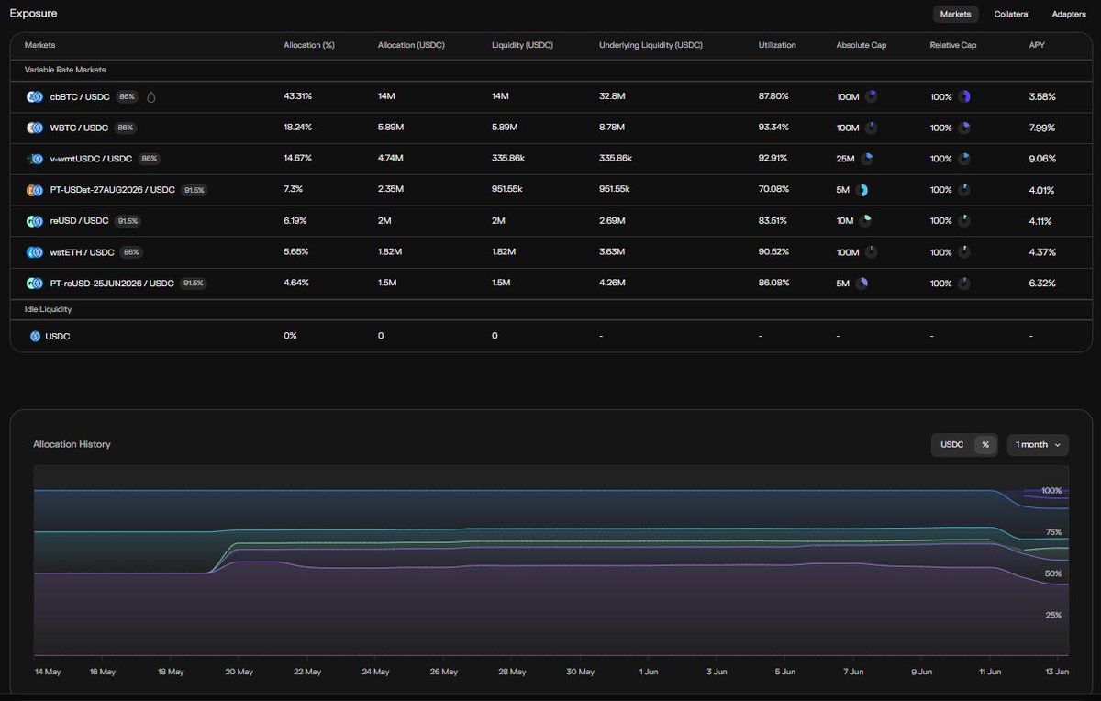Open the wstETH / USDC market link
1101x701 pixels.
(x=82, y=252)
